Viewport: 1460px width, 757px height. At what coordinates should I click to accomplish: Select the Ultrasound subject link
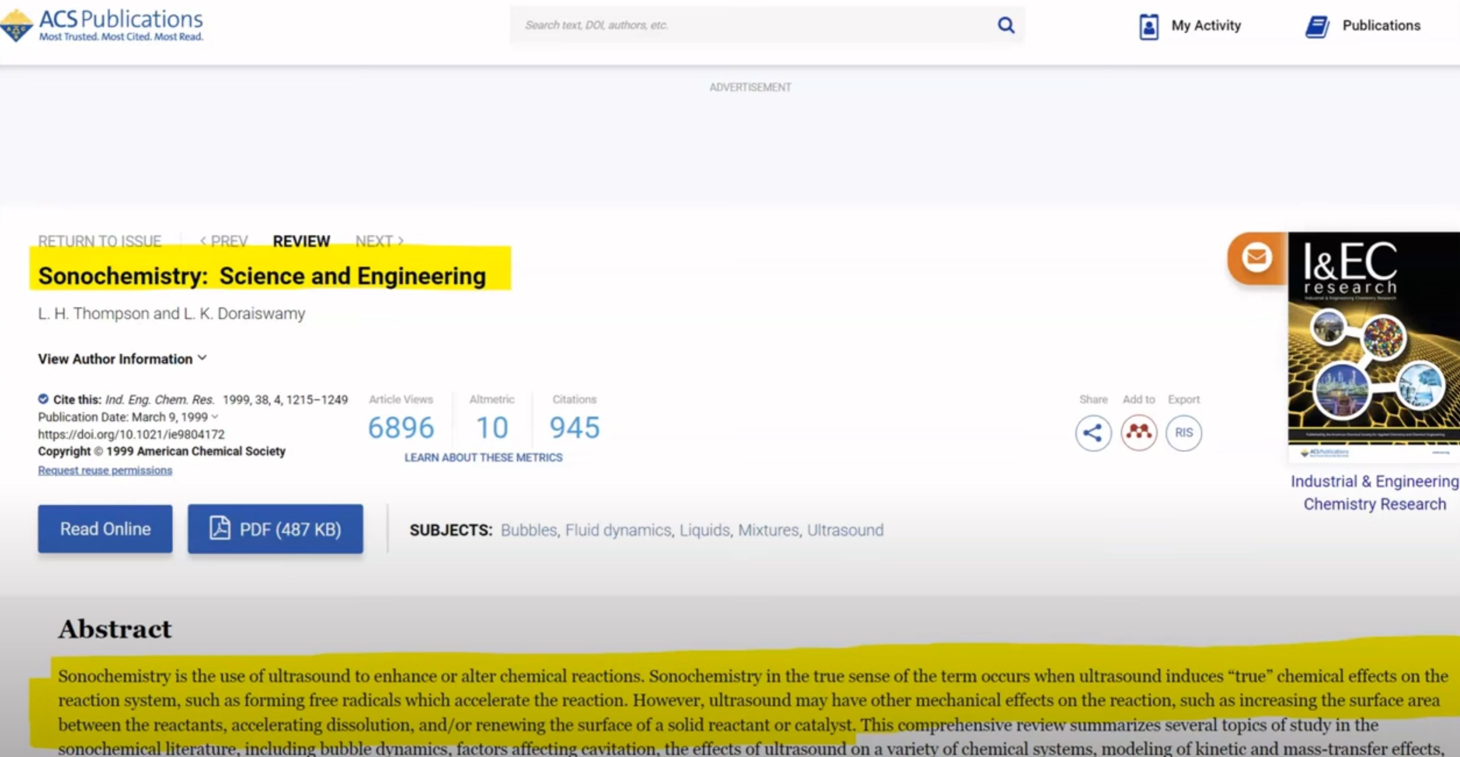(x=844, y=530)
